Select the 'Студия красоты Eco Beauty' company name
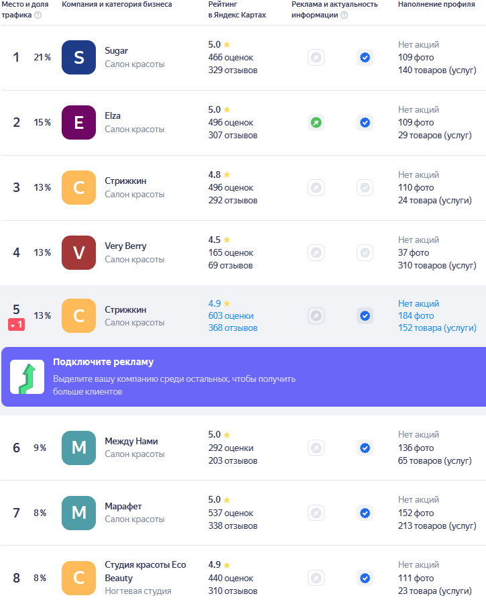486x604 pixels. point(145,571)
